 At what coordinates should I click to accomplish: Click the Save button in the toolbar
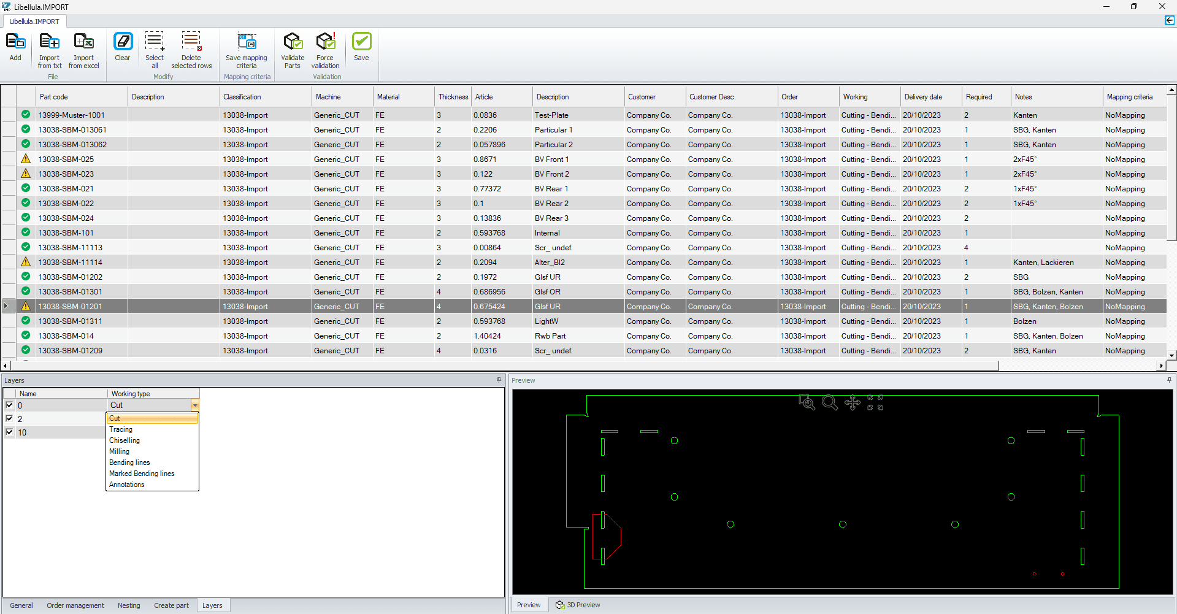[x=361, y=47]
